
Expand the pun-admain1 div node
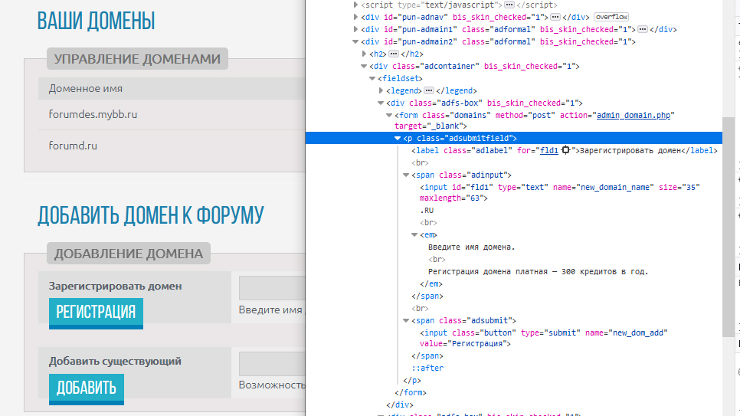355,29
